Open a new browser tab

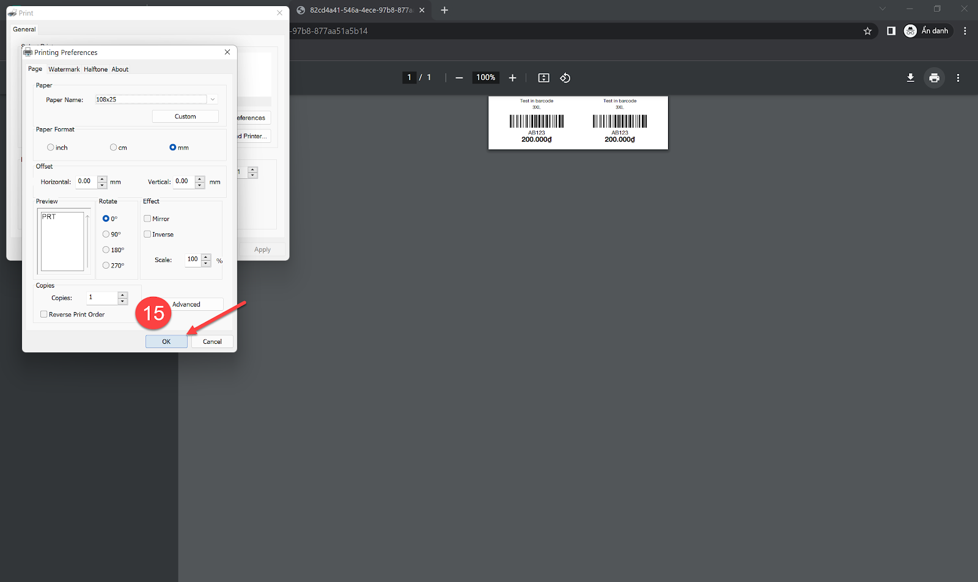pos(444,10)
